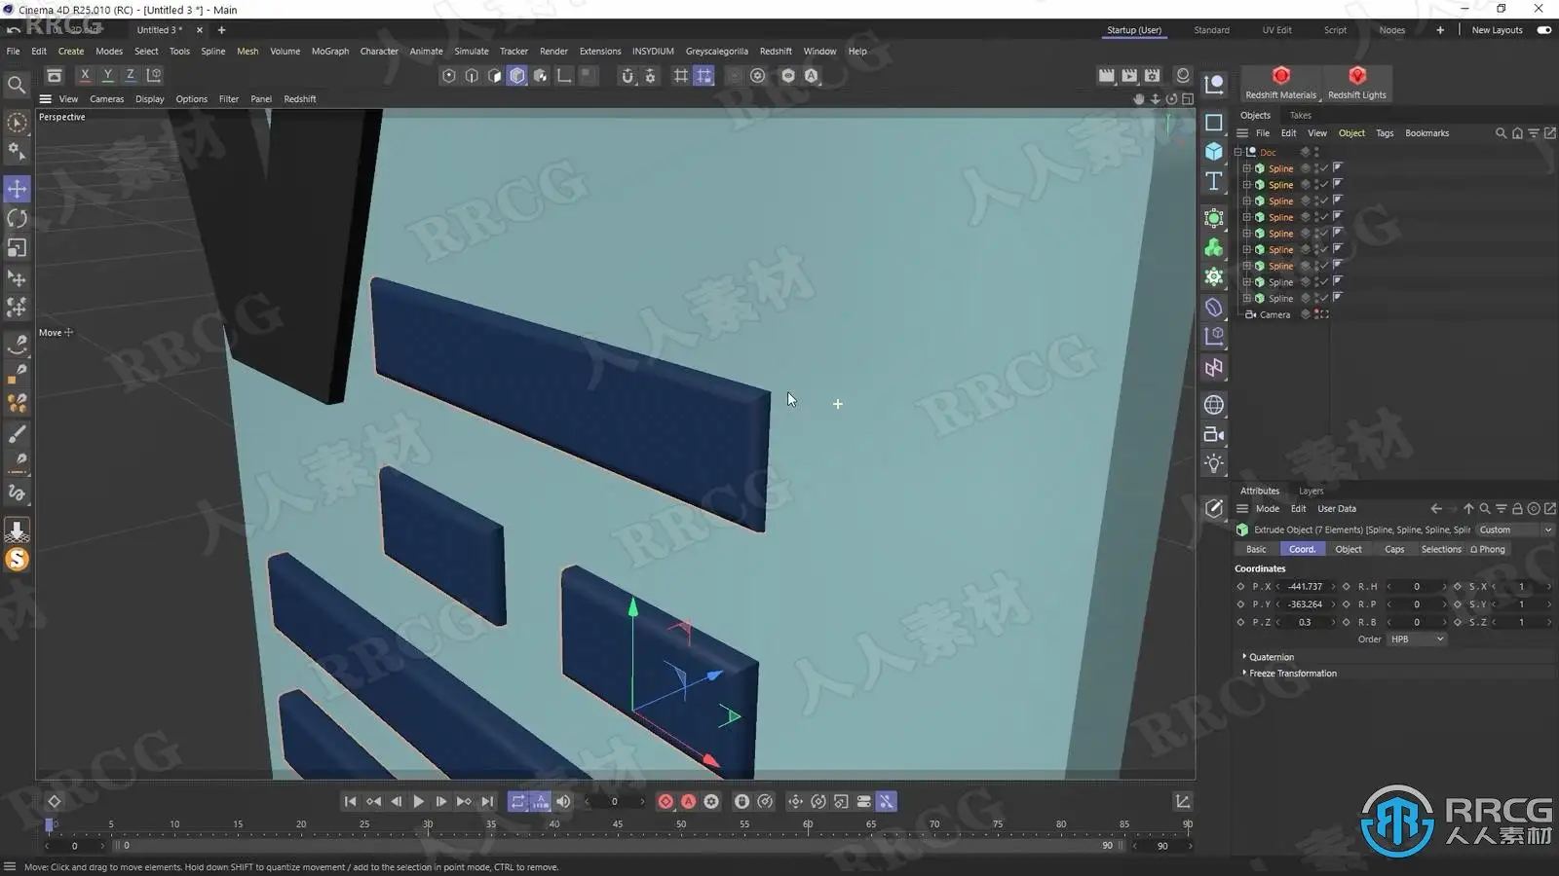The width and height of the screenshot is (1559, 876).
Task: Expand the last Spline object in the tree
Action: tap(1246, 298)
